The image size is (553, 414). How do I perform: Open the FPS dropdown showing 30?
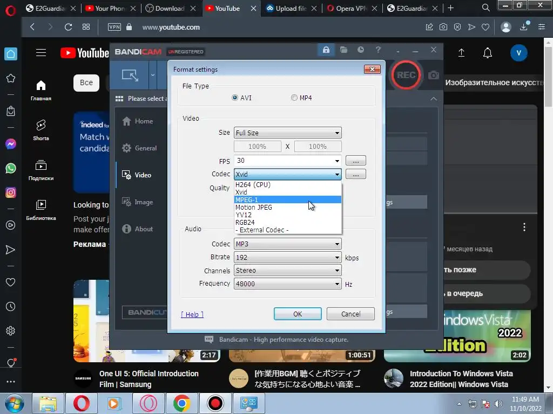tap(288, 161)
